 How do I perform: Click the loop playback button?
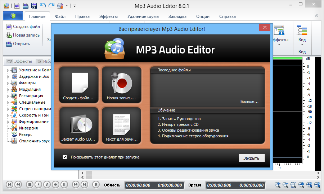(47, 185)
